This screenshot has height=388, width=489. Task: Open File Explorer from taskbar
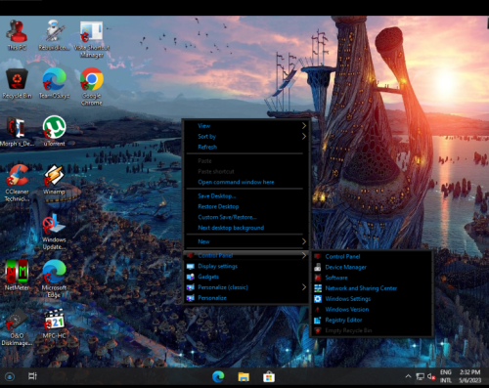coord(244,377)
